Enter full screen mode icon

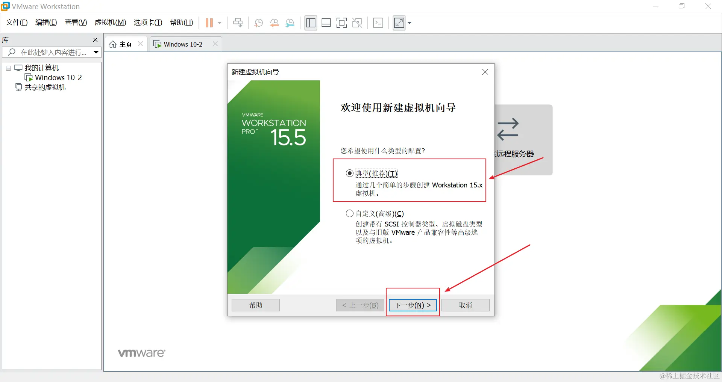(x=341, y=23)
